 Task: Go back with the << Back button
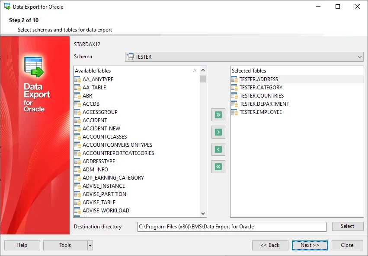270,245
